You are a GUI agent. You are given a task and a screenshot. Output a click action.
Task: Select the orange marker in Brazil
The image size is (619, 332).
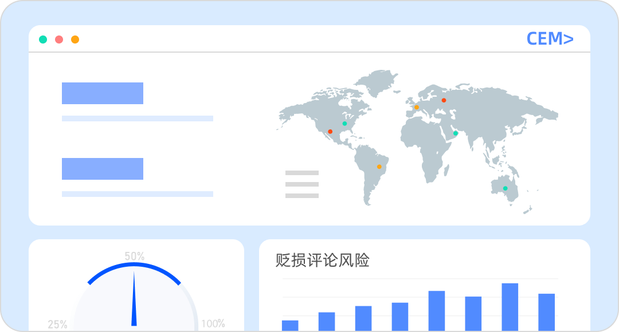click(x=379, y=167)
